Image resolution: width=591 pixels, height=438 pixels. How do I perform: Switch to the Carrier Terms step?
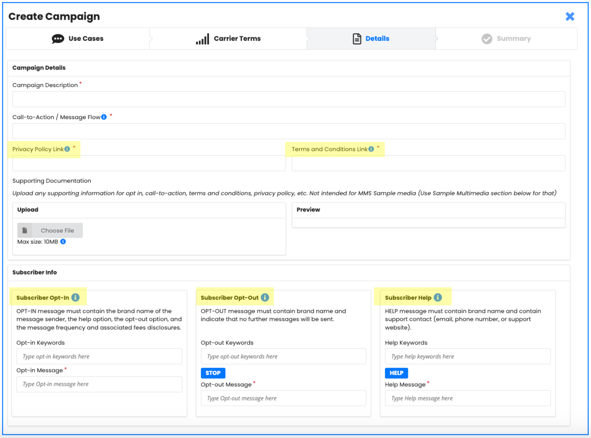pyautogui.click(x=228, y=39)
